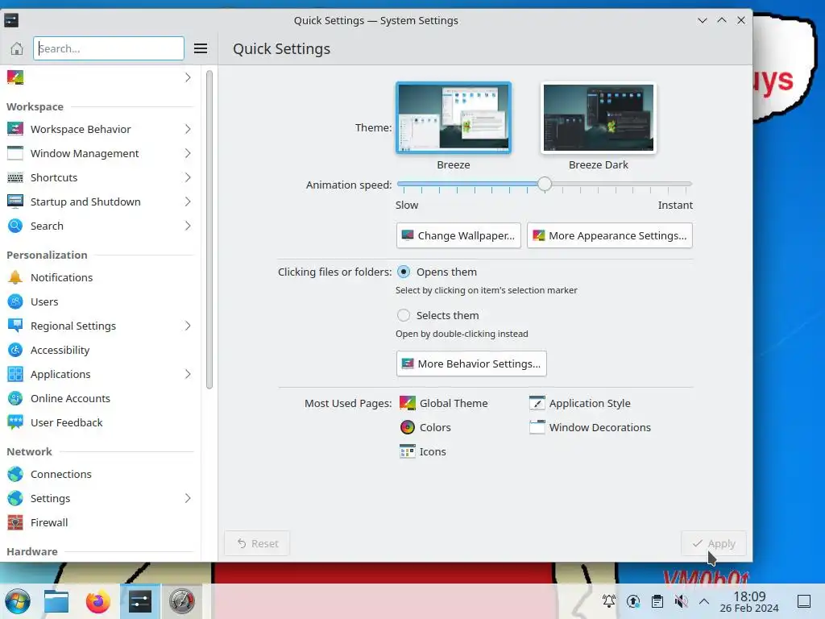Open the file manager from taskbar
825x619 pixels.
[x=56, y=601]
